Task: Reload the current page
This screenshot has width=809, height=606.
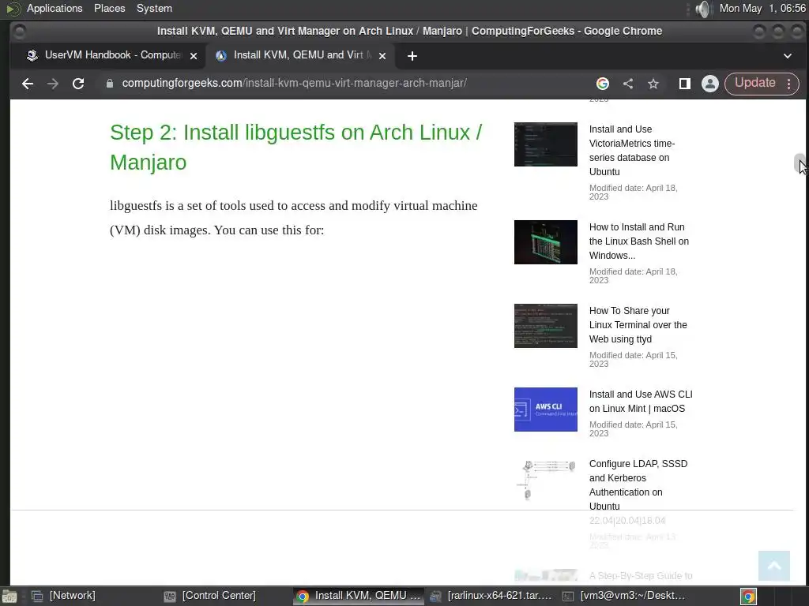Action: [78, 84]
